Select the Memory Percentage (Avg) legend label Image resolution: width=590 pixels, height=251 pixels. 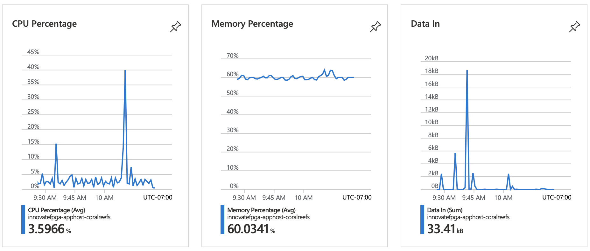261,210
